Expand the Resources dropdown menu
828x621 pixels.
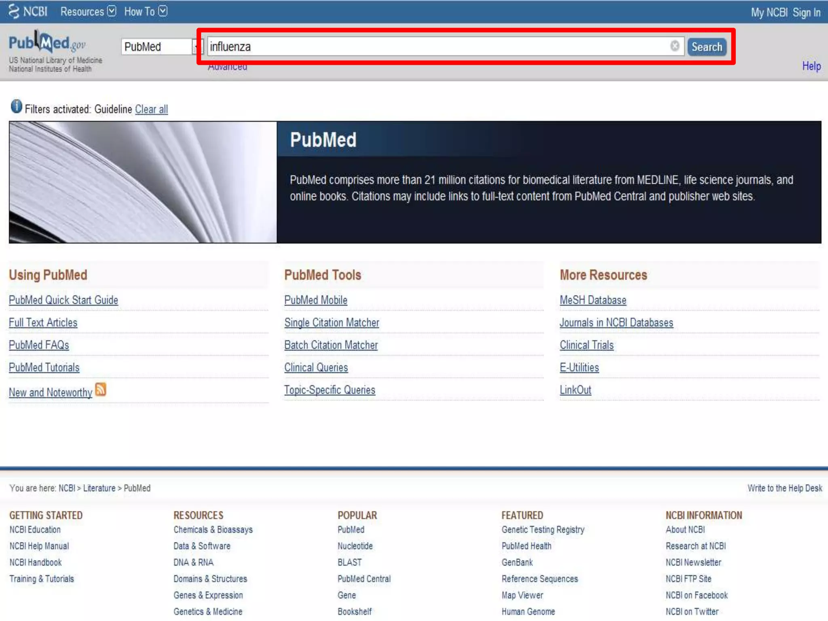[88, 11]
